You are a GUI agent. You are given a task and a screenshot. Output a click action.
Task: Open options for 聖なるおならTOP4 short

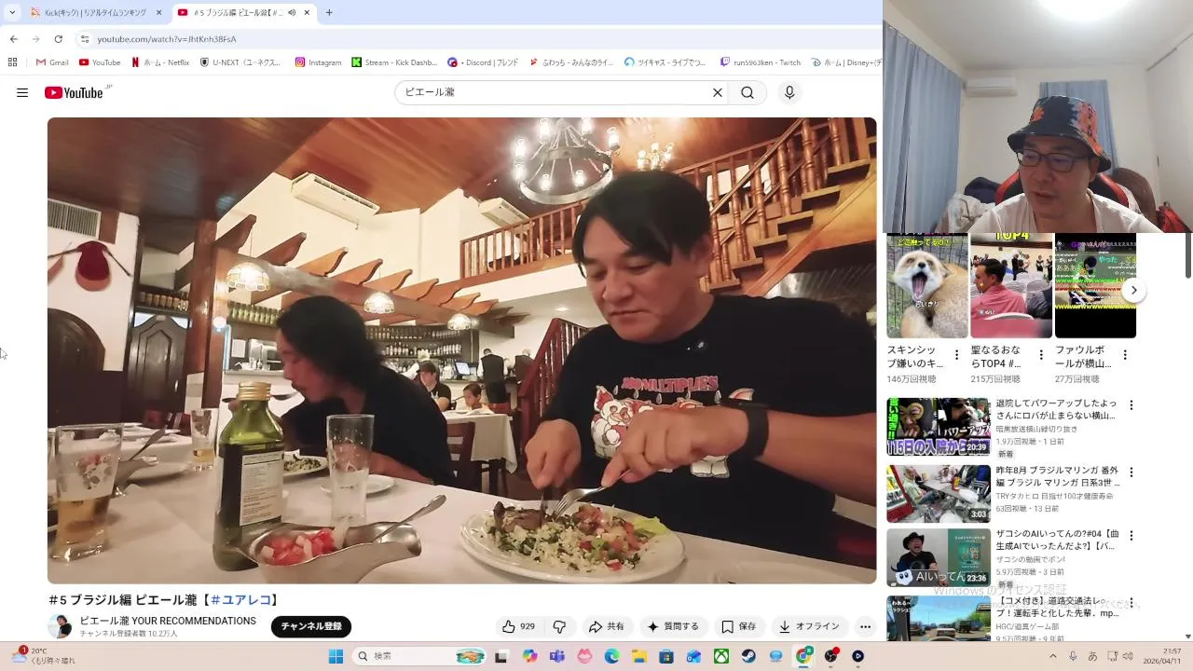(x=1041, y=355)
